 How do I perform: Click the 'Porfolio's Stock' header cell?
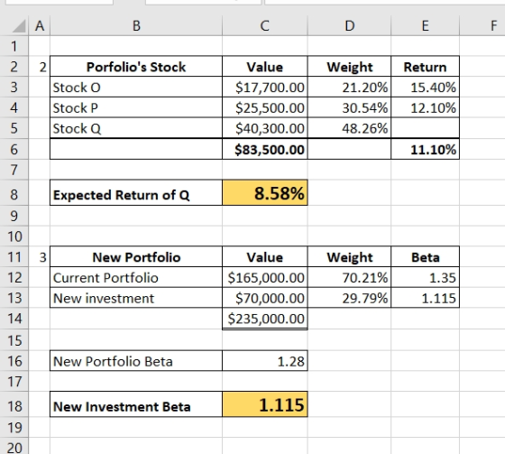coord(136,67)
